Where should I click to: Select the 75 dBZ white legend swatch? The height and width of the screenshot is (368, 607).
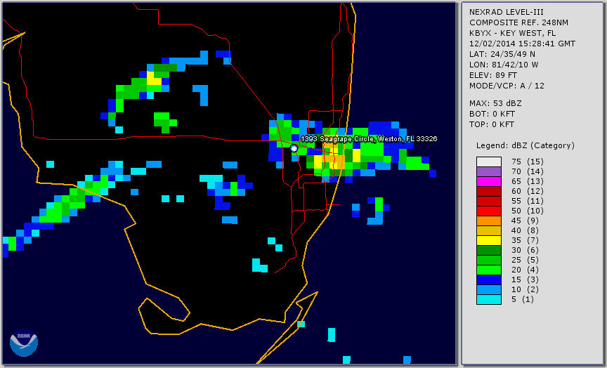coord(488,162)
